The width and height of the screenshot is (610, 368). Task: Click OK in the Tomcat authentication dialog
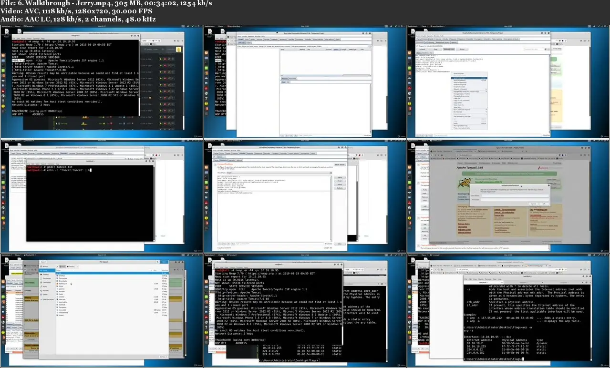tap(544, 204)
